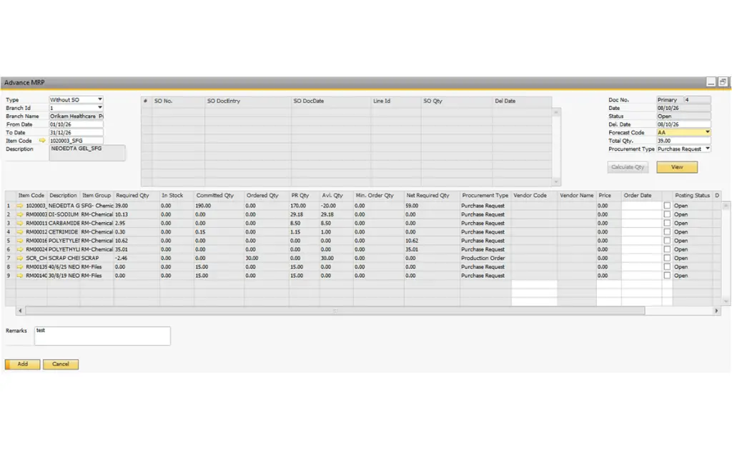Tick the checkbox in row 4 CETRIMIDE
Screen dimensions: 732x450
tap(667, 231)
